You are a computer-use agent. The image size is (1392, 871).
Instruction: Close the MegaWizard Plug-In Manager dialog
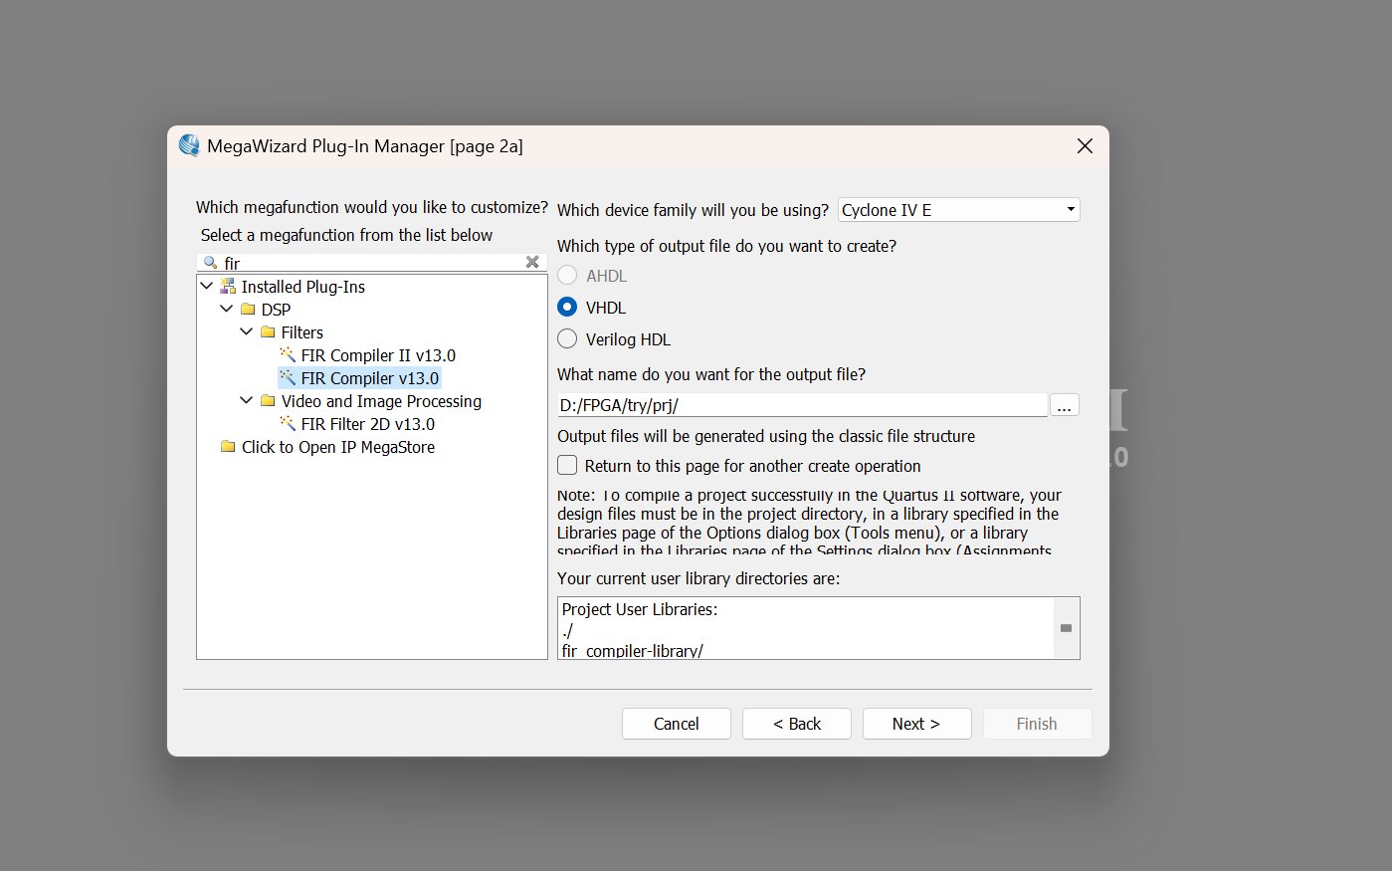coord(1086,146)
